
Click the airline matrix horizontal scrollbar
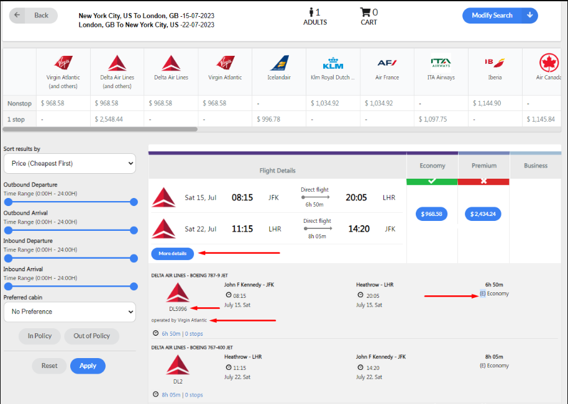pyautogui.click(x=100, y=129)
